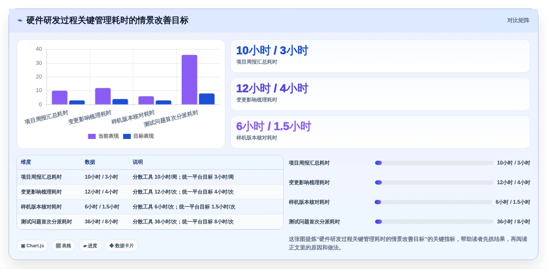Toggle the 目标表现 legend item
This screenshot has height=269, width=547.
(x=138, y=136)
